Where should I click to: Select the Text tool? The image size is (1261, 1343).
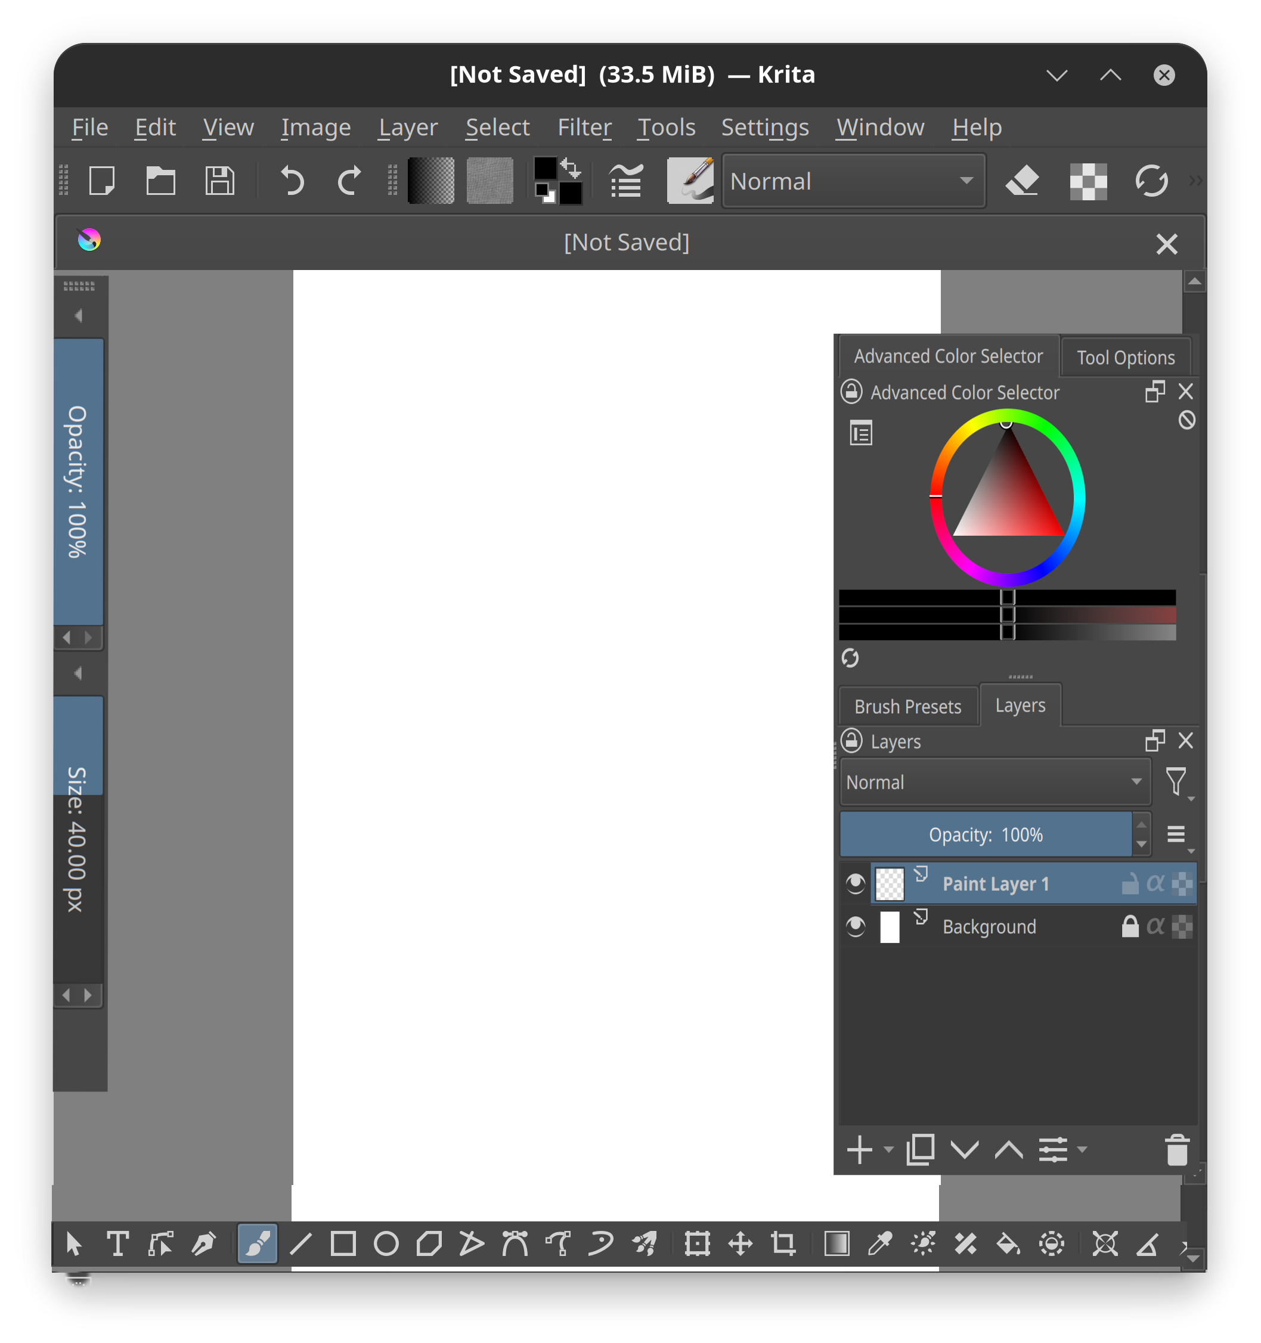coord(117,1243)
